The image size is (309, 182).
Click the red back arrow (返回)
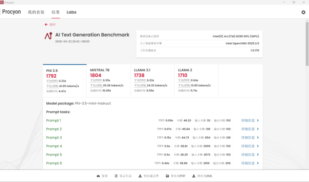46,25
